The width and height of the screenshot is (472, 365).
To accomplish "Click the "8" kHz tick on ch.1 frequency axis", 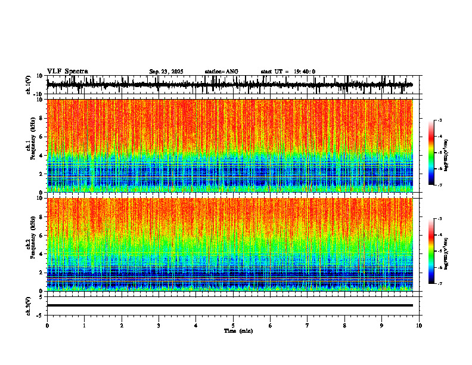I will pyautogui.click(x=42, y=118).
